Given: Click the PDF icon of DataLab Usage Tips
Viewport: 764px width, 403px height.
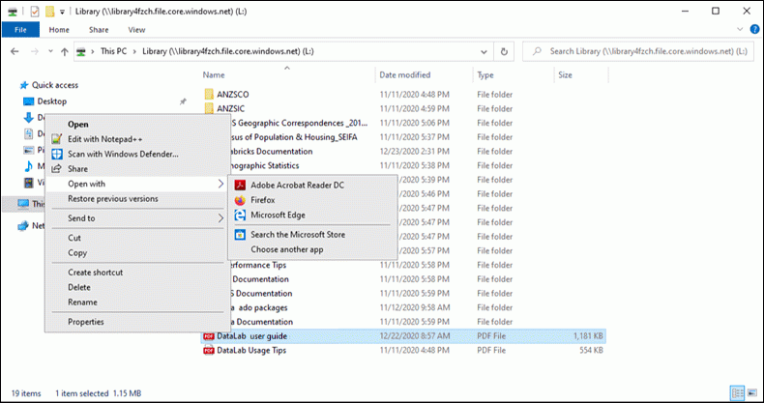Looking at the screenshot, I should point(209,351).
